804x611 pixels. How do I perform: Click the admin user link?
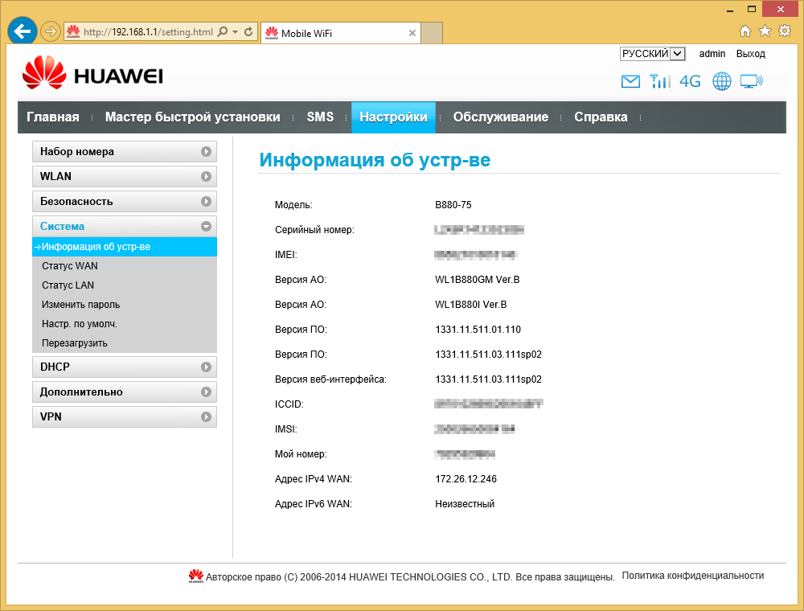pyautogui.click(x=712, y=54)
